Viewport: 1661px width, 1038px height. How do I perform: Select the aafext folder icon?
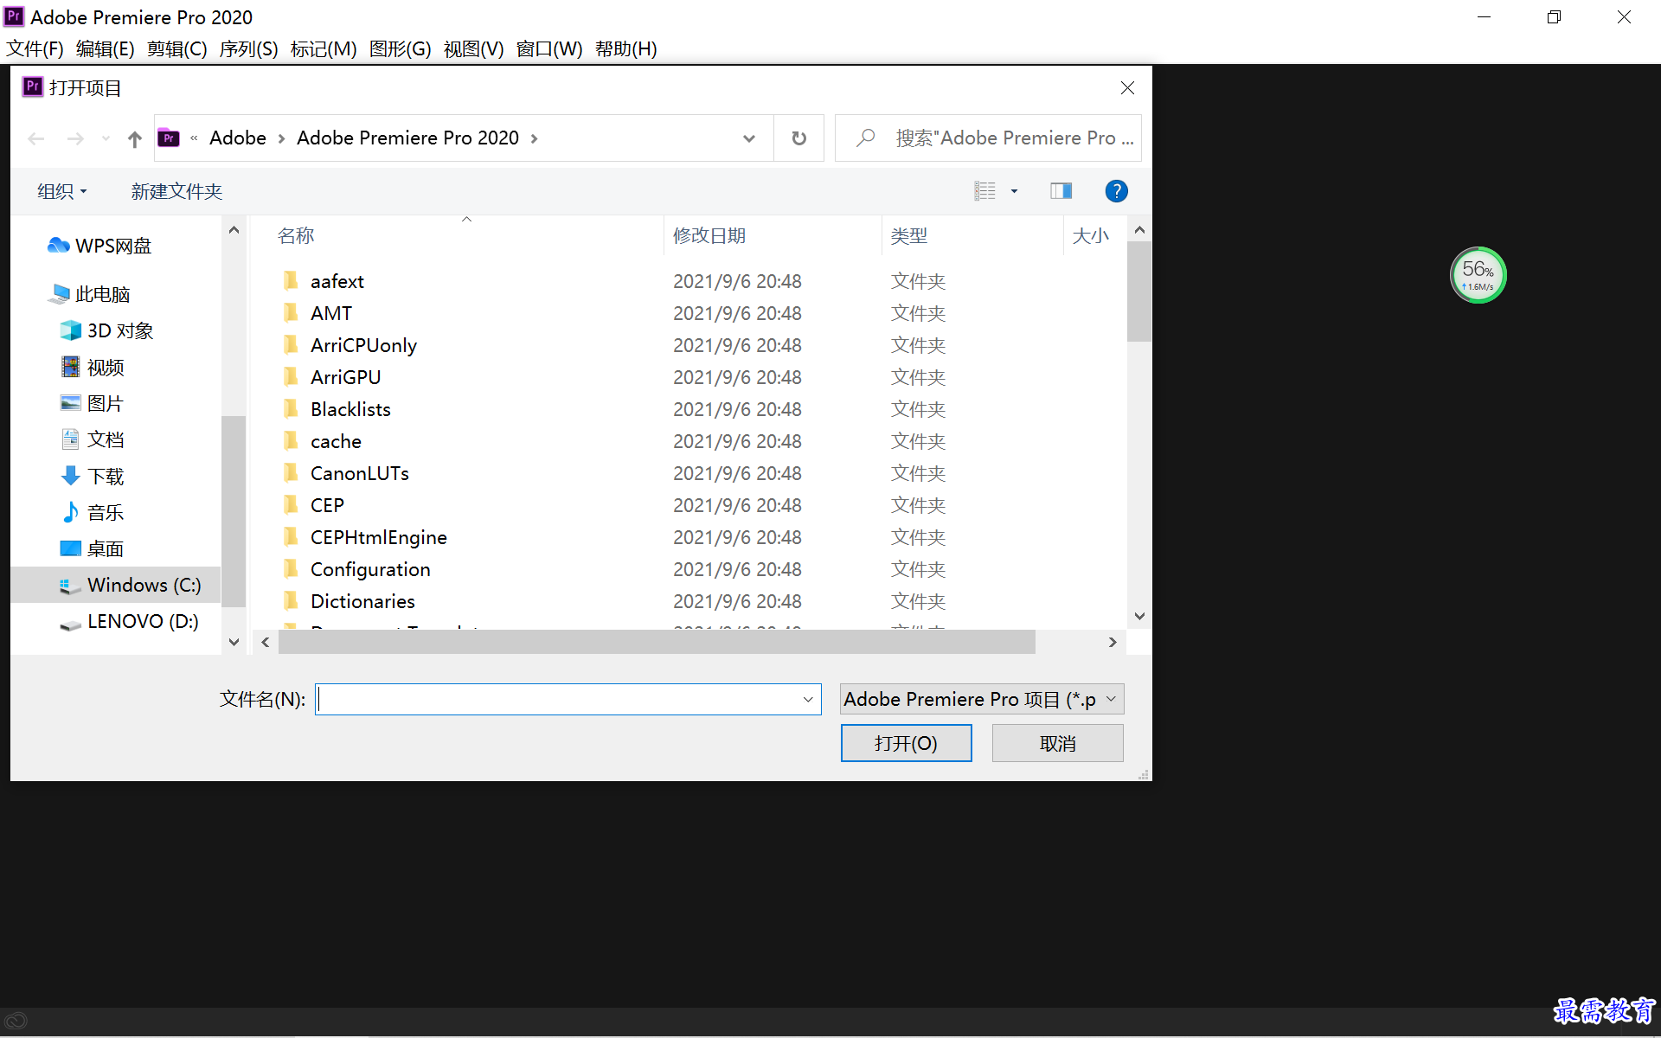click(291, 281)
